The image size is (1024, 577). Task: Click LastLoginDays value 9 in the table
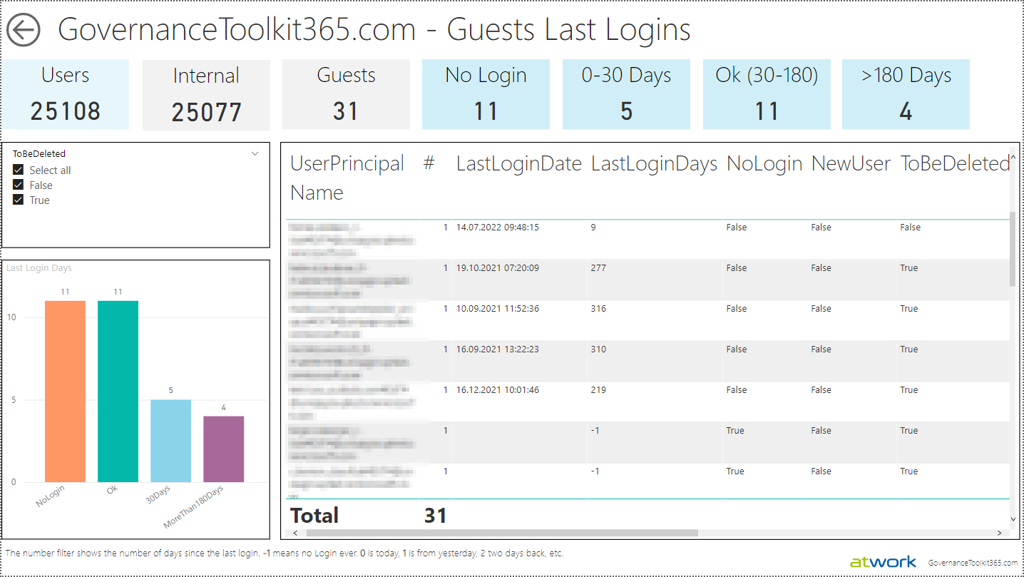(x=593, y=228)
